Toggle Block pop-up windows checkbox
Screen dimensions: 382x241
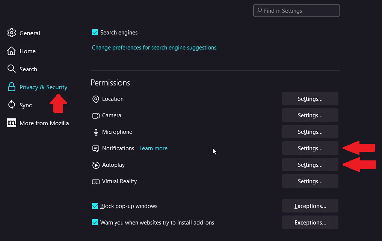95,206
